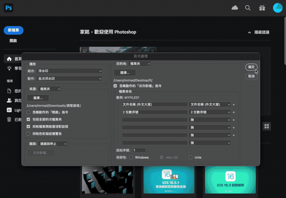Click the empty third naming text field
286x198 pixels.
point(155,120)
